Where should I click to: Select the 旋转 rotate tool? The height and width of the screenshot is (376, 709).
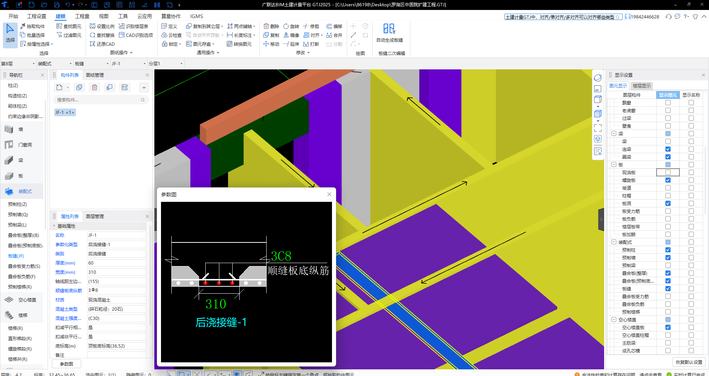coord(291,26)
